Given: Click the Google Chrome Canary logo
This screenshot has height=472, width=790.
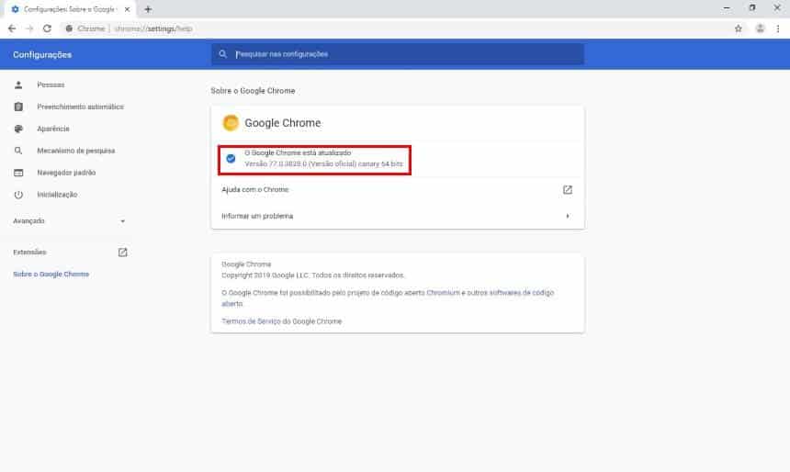Looking at the screenshot, I should (x=231, y=122).
